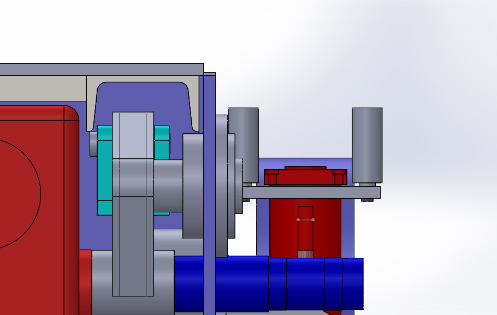Select the top gray cover plate

(x=102, y=69)
